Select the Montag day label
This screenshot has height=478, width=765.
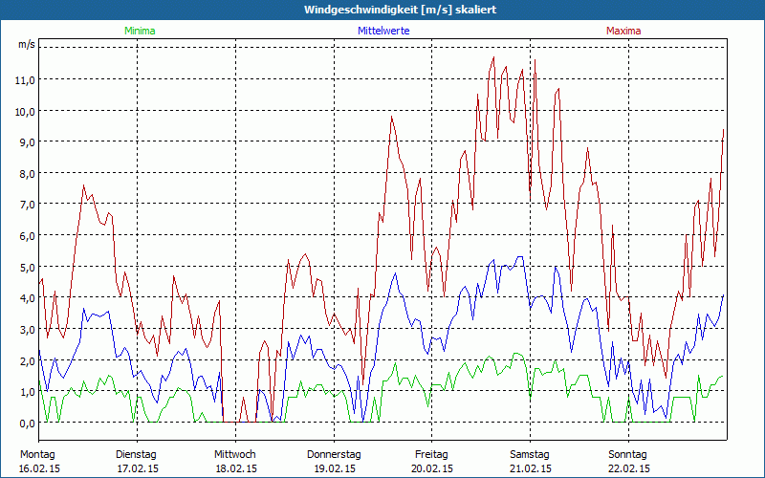point(38,454)
